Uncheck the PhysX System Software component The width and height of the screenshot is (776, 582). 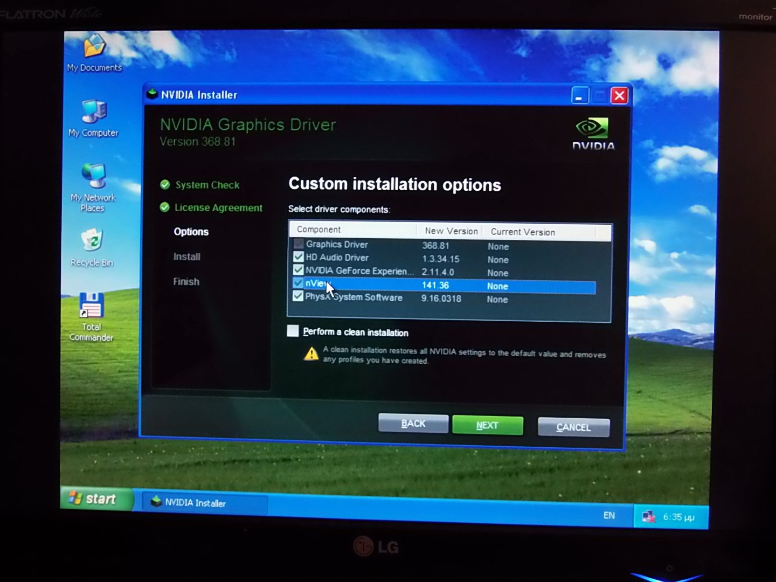(x=297, y=296)
